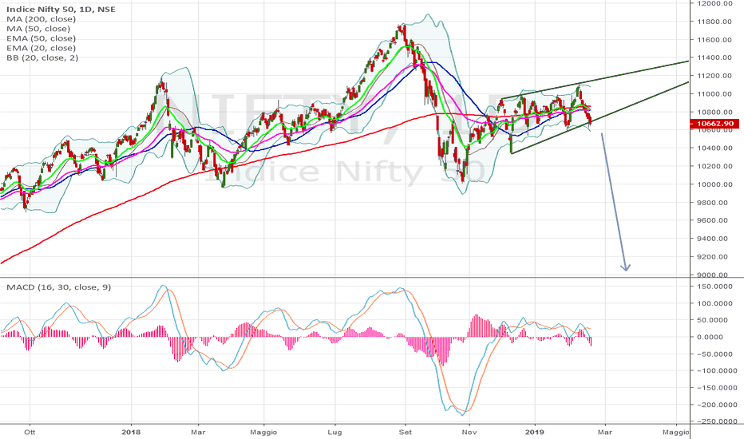Click the 'Nov' time axis label

coord(469,433)
